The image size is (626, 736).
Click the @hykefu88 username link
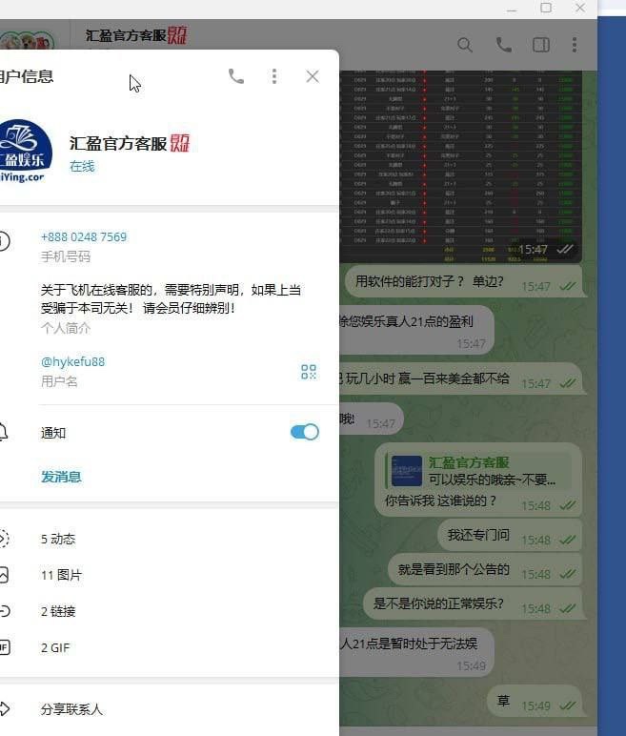(73, 362)
